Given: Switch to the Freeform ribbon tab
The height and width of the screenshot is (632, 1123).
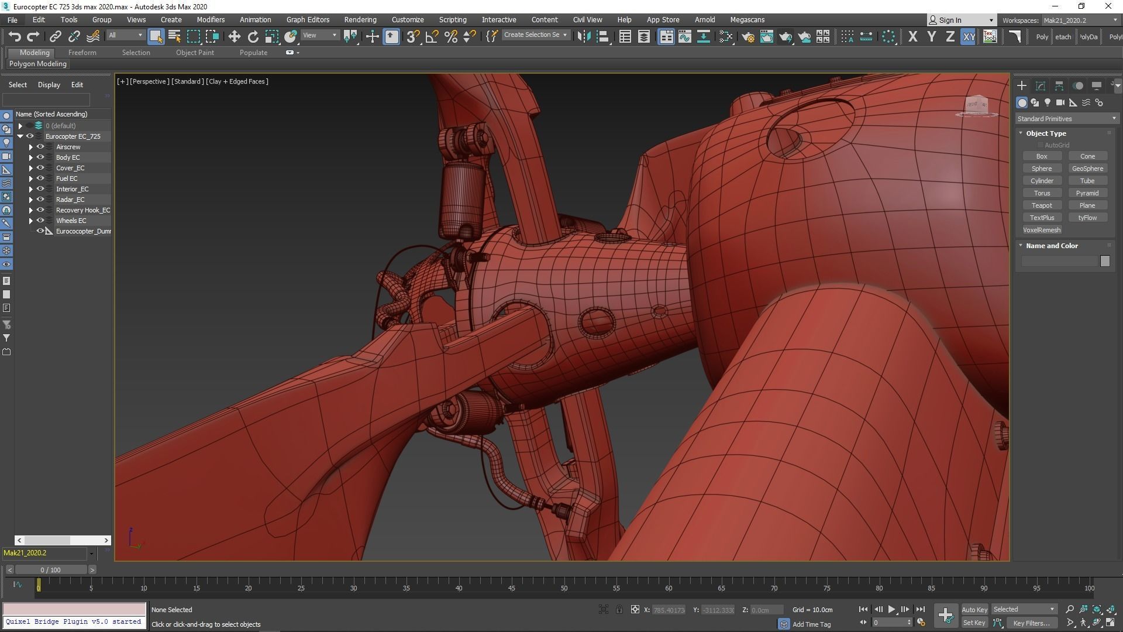Looking at the screenshot, I should 82,53.
